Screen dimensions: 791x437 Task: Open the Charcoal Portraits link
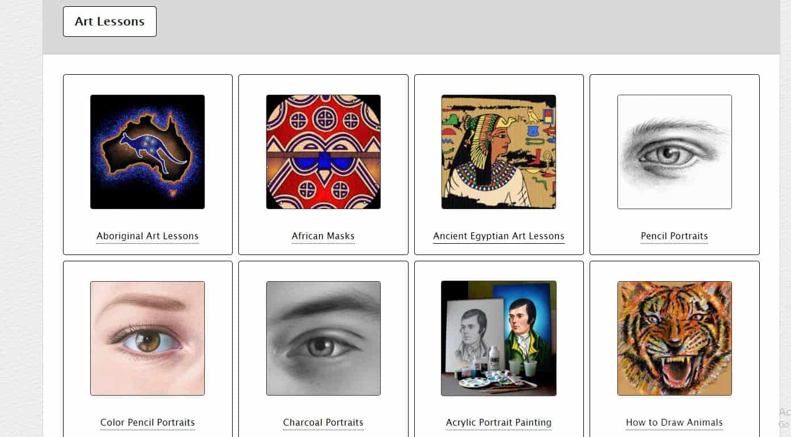point(323,423)
